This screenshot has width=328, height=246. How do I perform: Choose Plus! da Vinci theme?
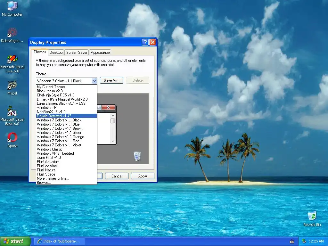(67, 166)
